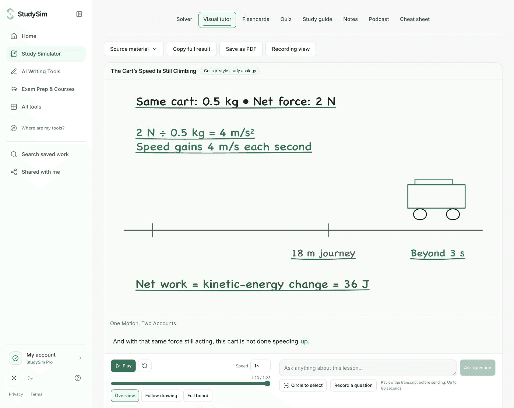
Task: Open the Terms link
Action: (x=36, y=394)
